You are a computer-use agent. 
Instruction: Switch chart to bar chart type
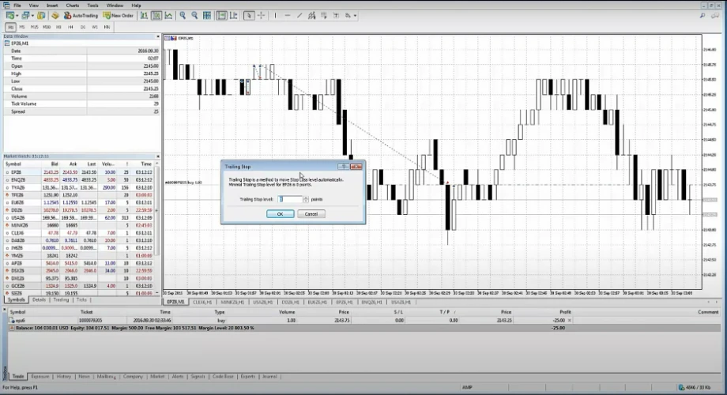coord(144,15)
